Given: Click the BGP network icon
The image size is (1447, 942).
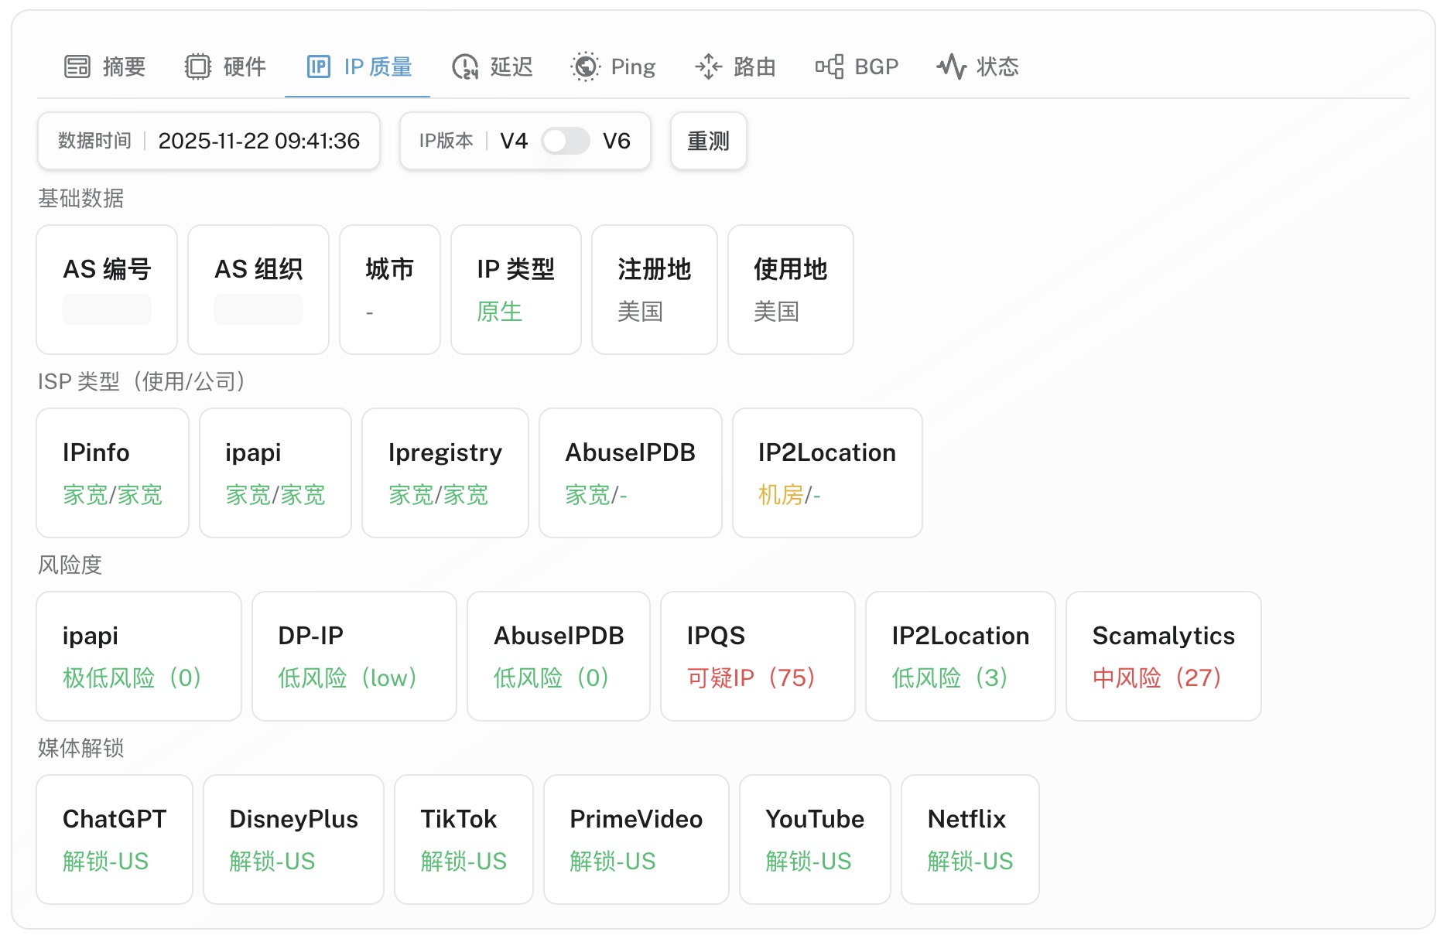Looking at the screenshot, I should 829,67.
